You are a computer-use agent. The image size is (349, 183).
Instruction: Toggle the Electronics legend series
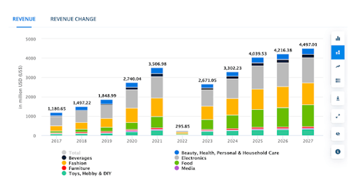(190, 158)
